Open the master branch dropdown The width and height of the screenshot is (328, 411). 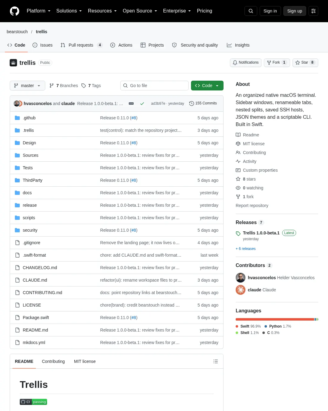(27, 86)
